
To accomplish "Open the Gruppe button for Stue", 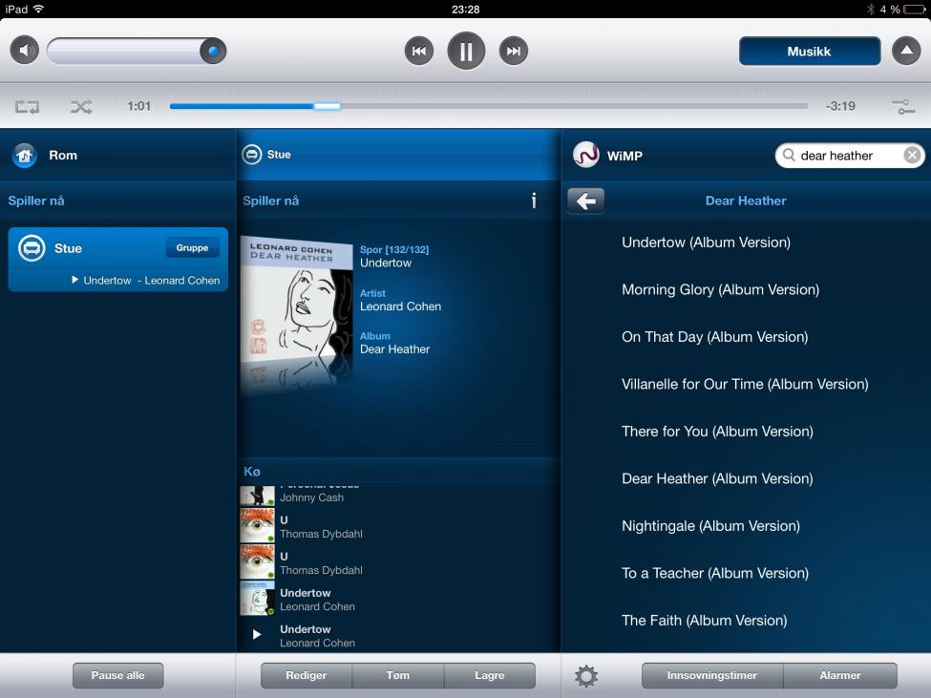I will click(x=192, y=247).
